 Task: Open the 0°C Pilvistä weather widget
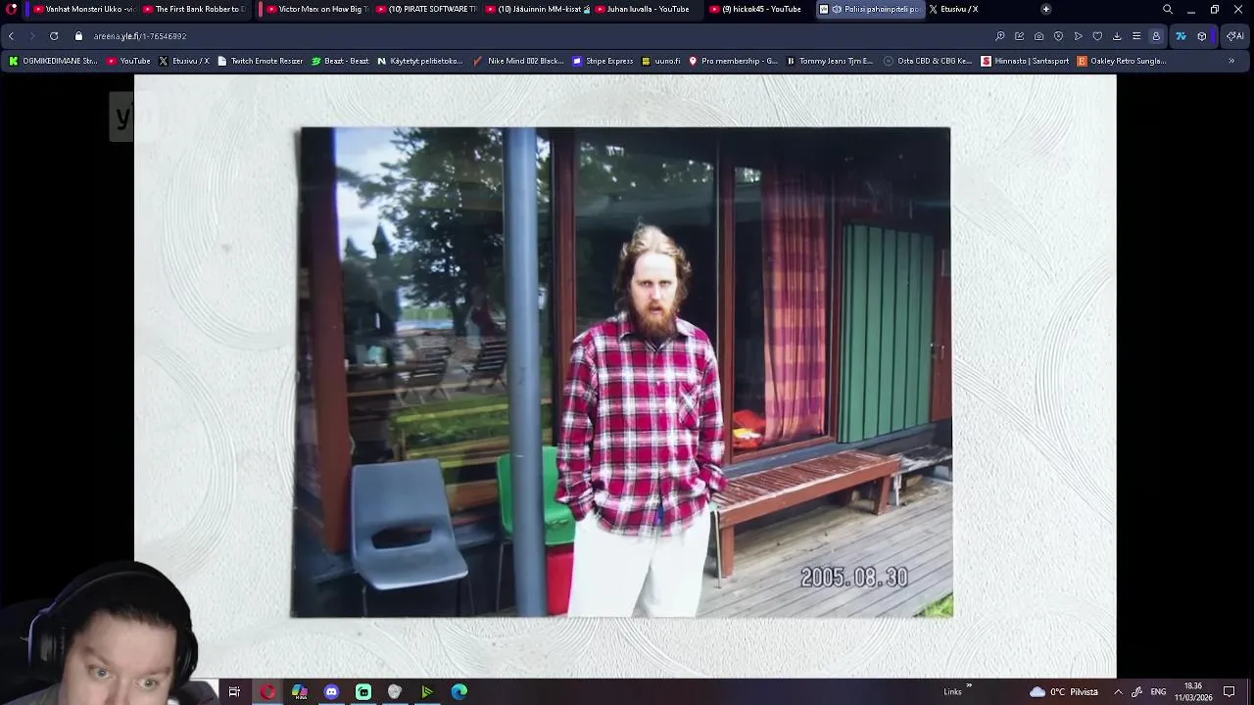click(x=1064, y=692)
